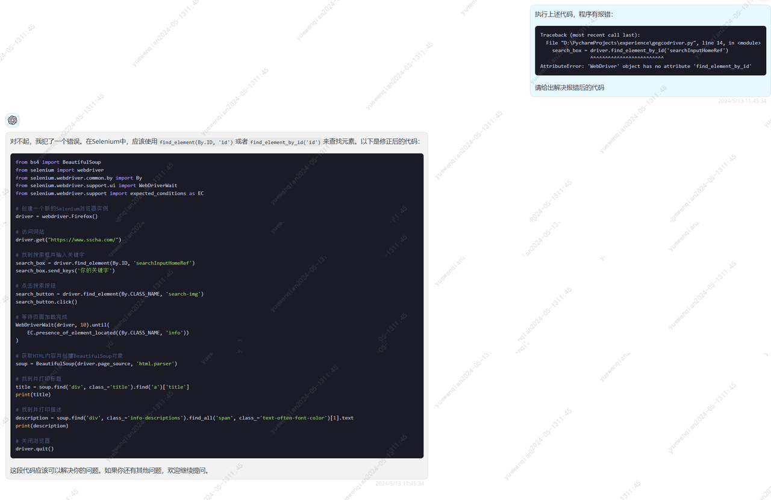Click the closing sentence '这段代码应该可以解决你的问题'
The height and width of the screenshot is (500, 771).
109,471
